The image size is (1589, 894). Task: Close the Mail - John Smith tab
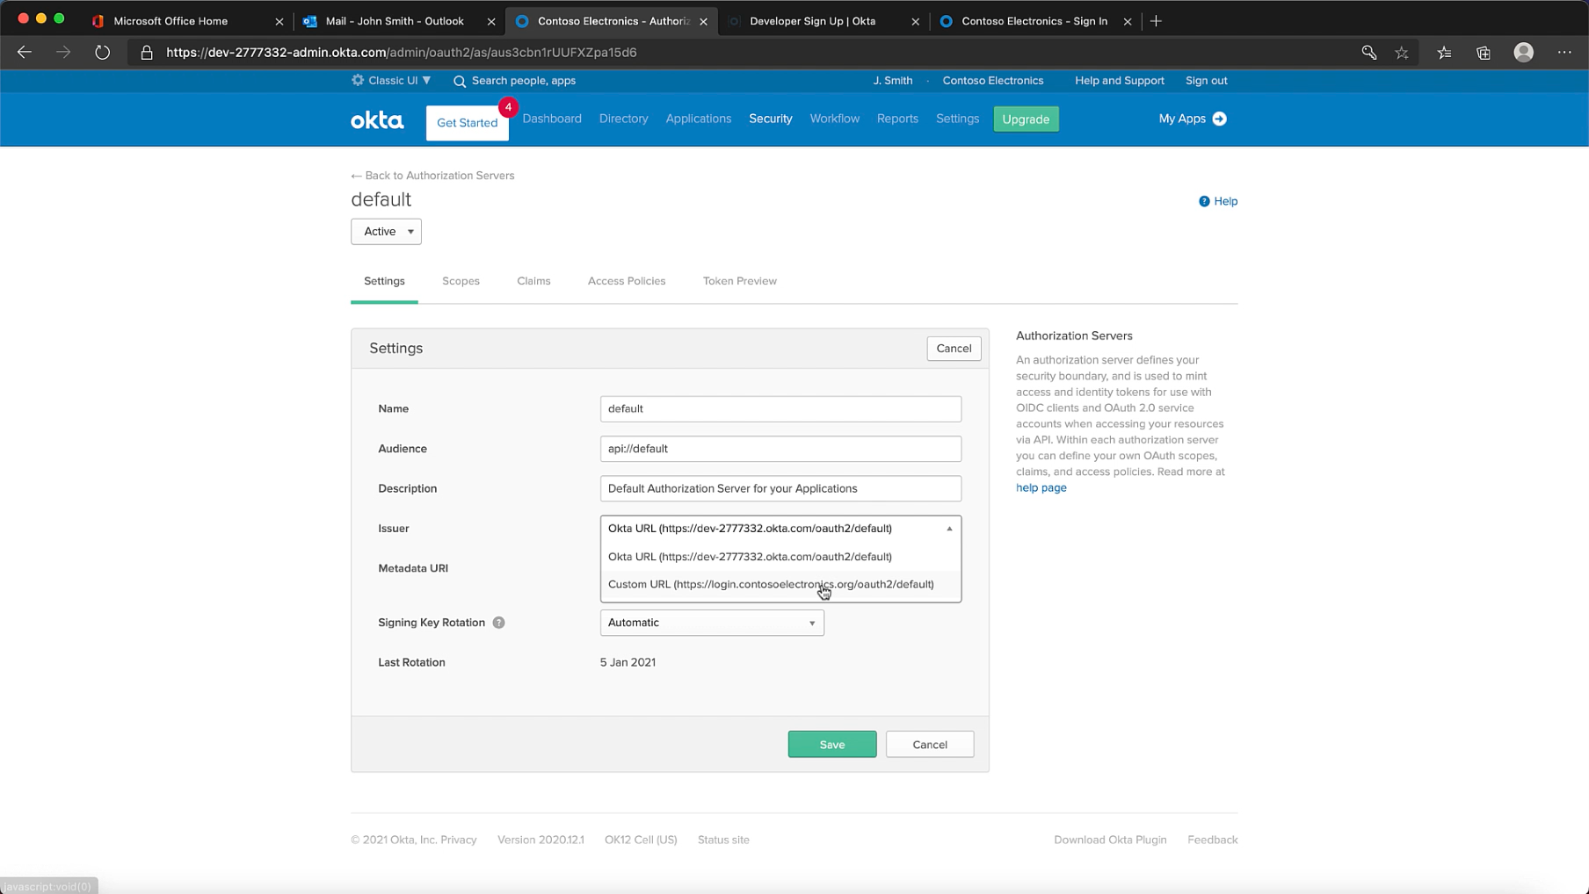(x=491, y=21)
